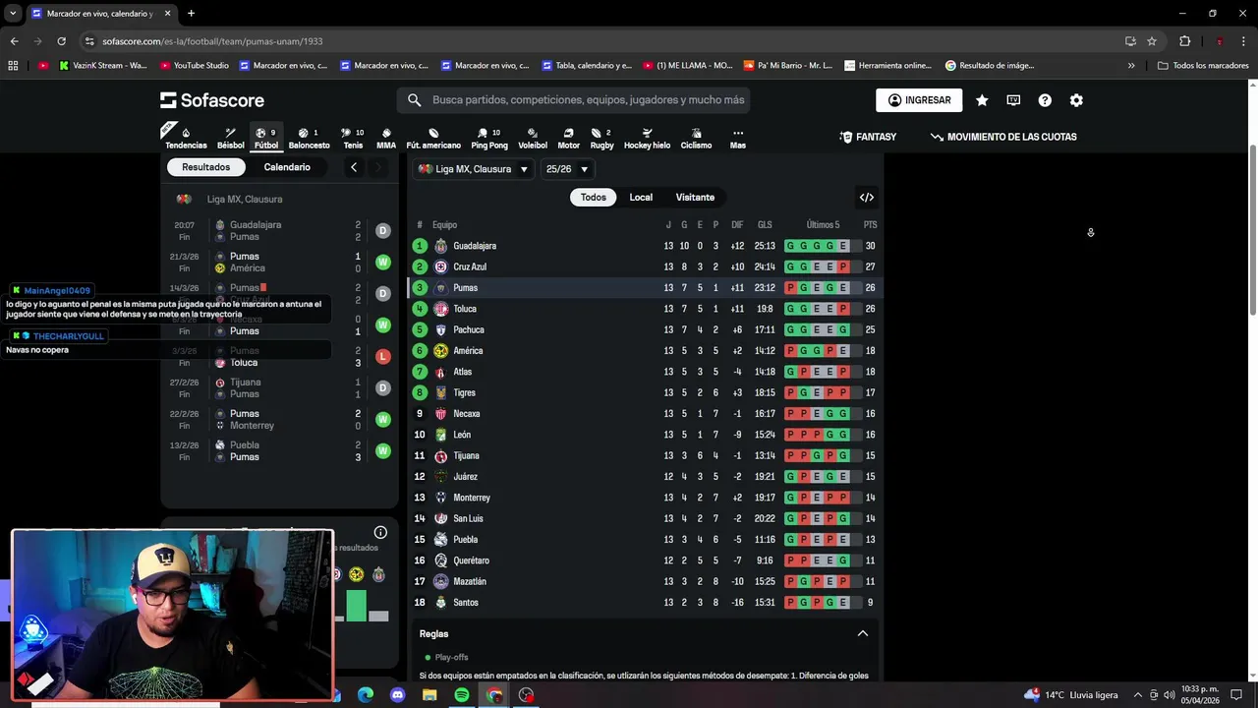Click the info icon in the lower card
Screen dimensions: 1258x708
pos(380,533)
